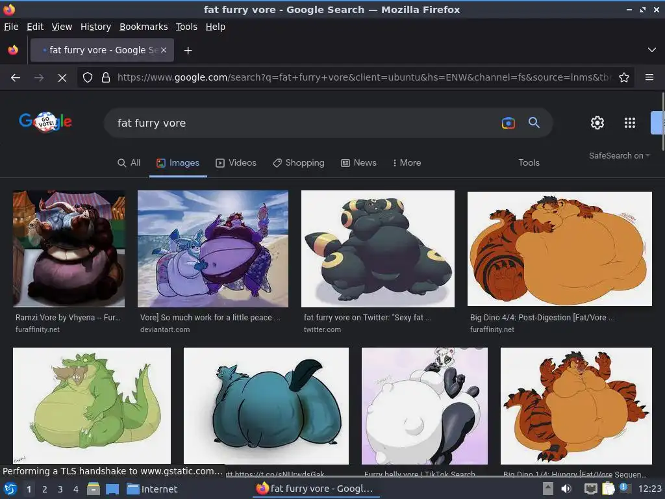Screen dimensions: 665x499
Task: Open the SafeSearch on dropdown
Action: tap(619, 156)
